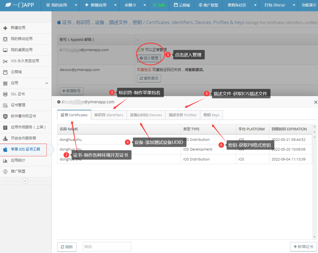The height and width of the screenshot is (253, 318).
Task: Click the 双重验证 status text
Action: (144, 70)
